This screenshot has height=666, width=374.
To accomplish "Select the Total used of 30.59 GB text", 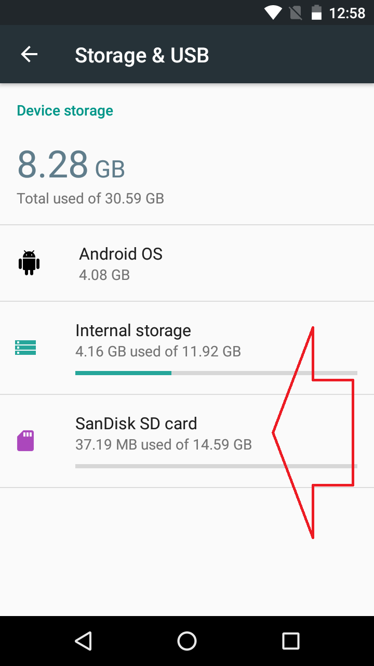I will (90, 198).
